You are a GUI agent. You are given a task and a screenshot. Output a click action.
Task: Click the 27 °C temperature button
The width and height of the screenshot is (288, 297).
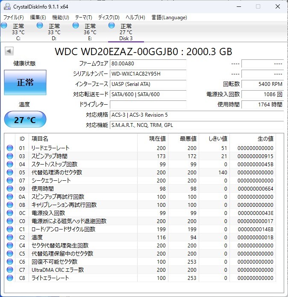click(x=25, y=120)
